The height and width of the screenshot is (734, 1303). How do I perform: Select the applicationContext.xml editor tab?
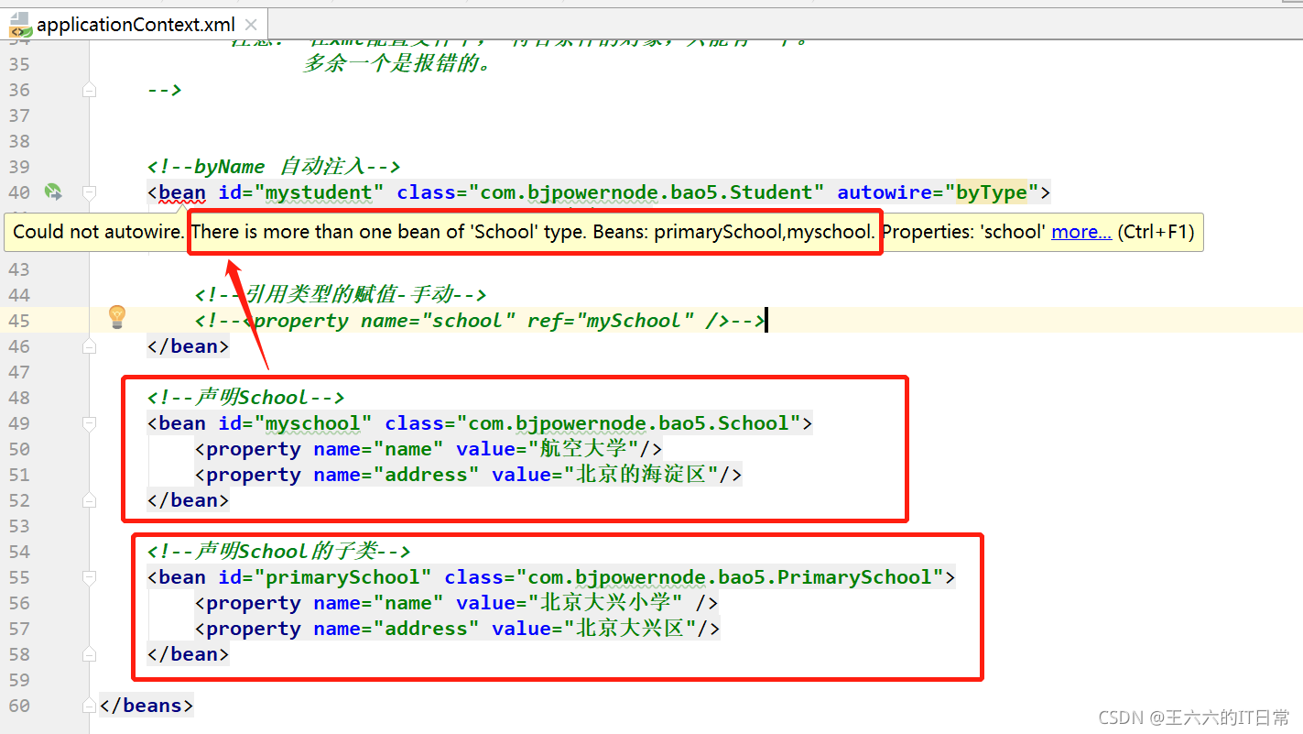pos(135,25)
